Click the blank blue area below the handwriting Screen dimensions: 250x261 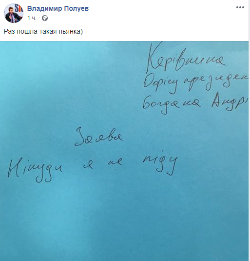pyautogui.click(x=124, y=221)
